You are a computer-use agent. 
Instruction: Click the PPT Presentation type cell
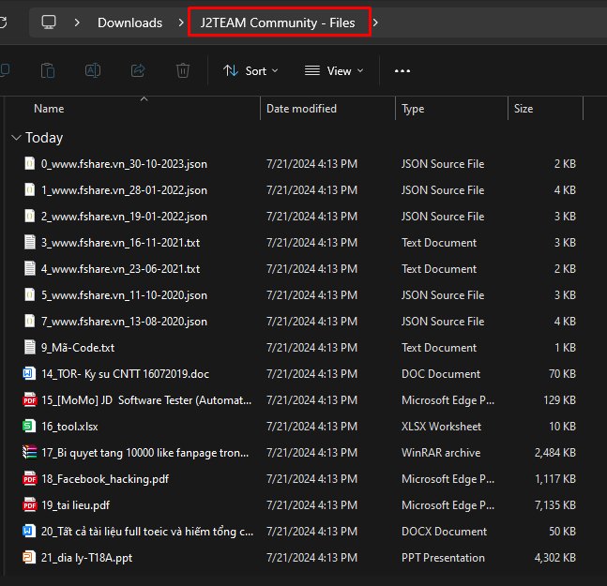(443, 558)
